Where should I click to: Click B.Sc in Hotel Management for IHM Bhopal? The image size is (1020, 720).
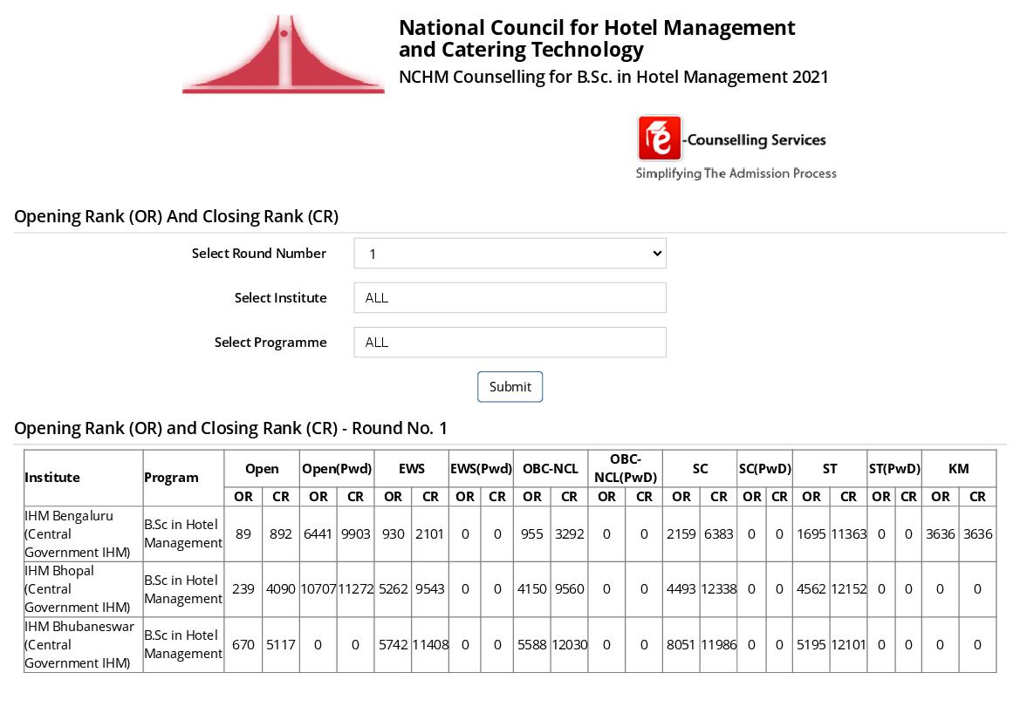click(x=183, y=589)
